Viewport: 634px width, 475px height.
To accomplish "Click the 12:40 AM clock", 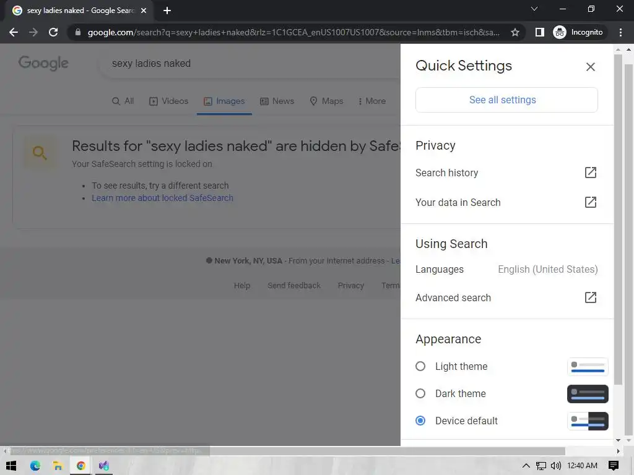I will coord(582,466).
